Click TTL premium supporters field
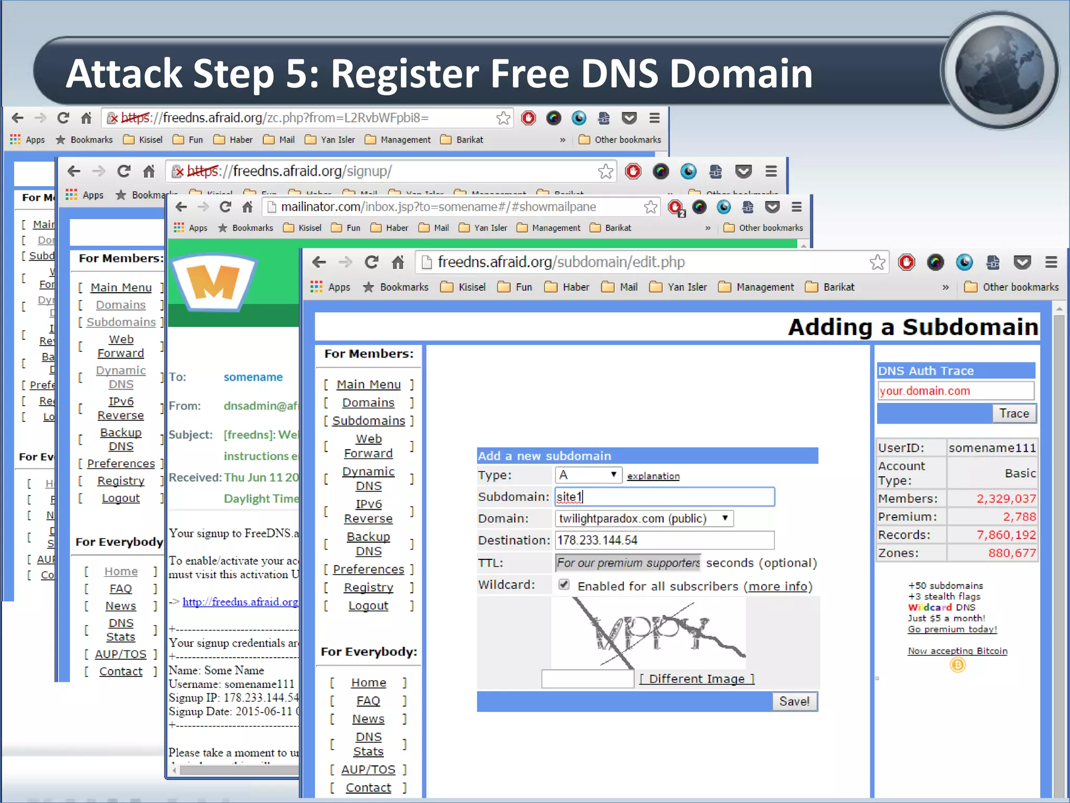 click(x=628, y=563)
